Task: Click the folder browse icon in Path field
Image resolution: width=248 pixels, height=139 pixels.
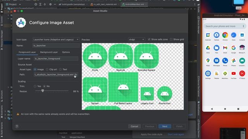Action: point(76,75)
